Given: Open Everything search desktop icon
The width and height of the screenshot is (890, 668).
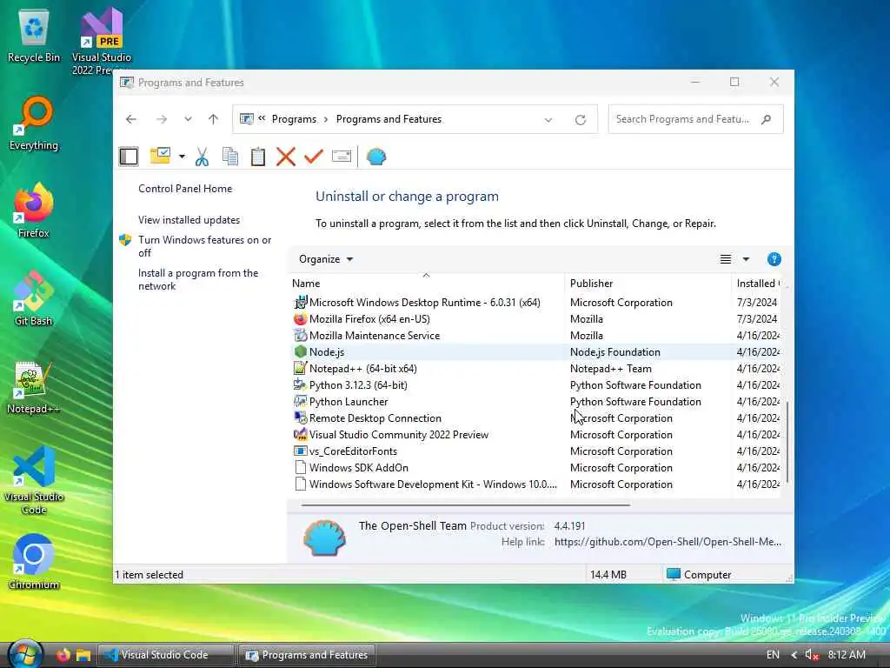Looking at the screenshot, I should (34, 124).
